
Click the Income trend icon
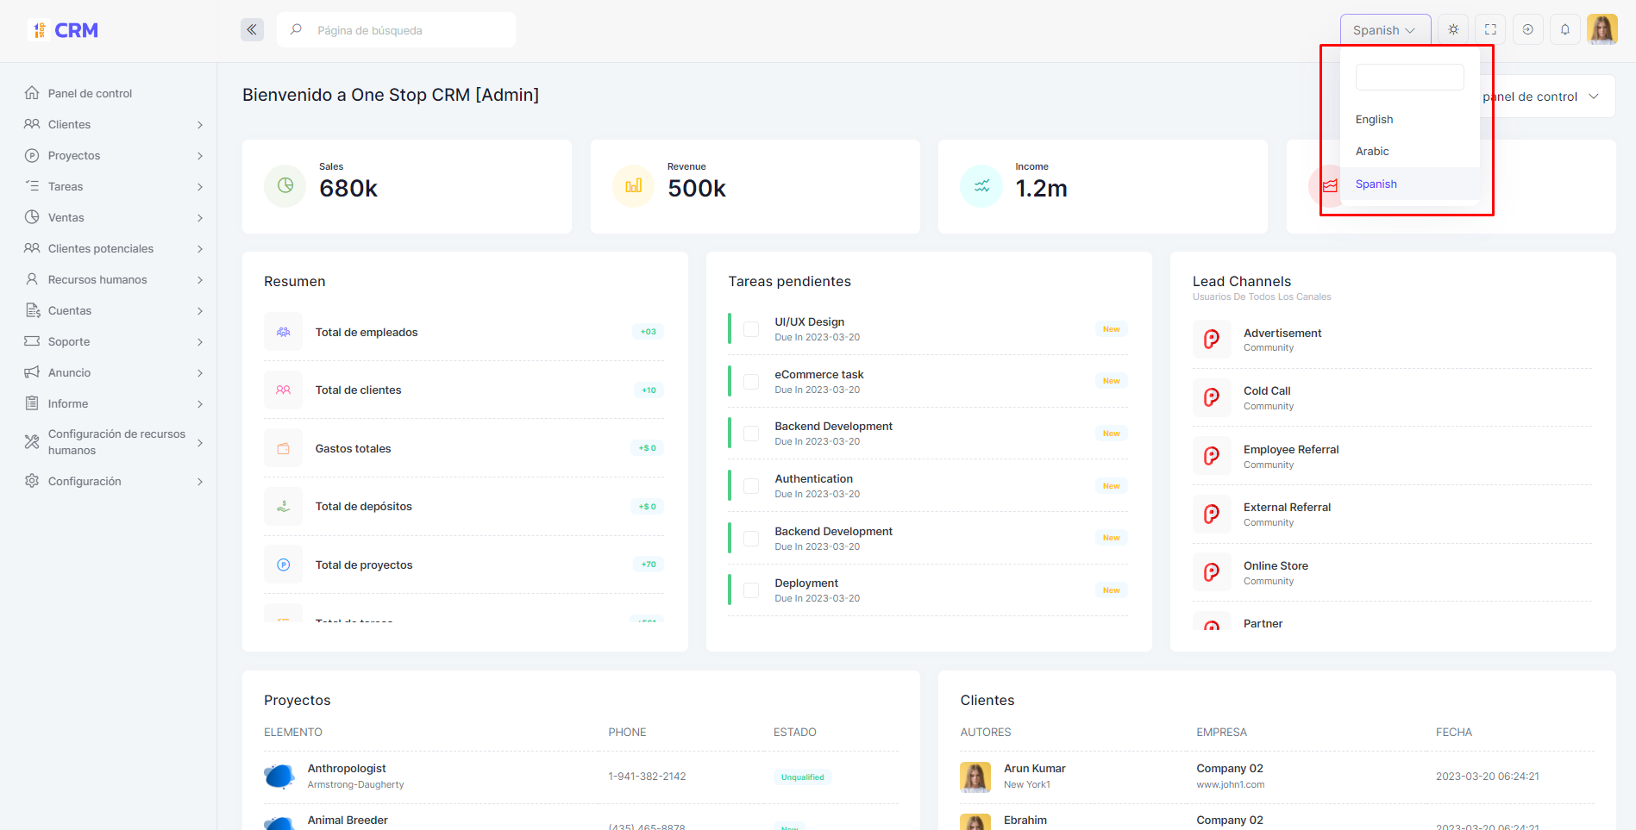[981, 185]
